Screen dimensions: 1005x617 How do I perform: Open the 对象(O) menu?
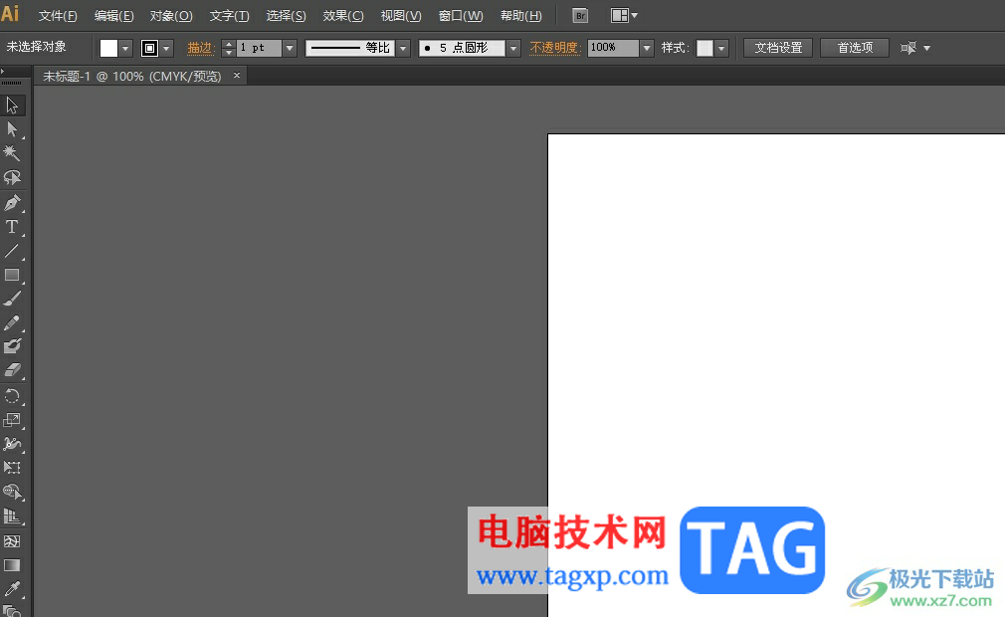[171, 16]
